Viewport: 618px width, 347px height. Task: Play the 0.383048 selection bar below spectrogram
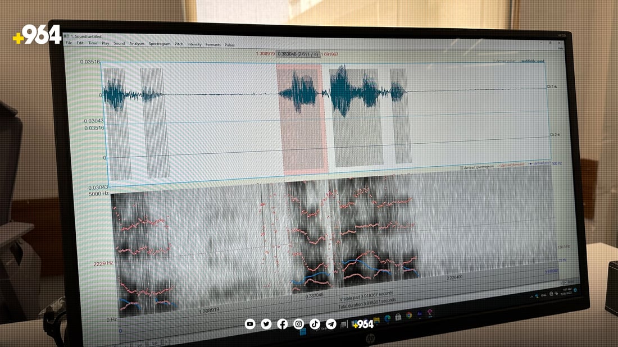pos(313,295)
